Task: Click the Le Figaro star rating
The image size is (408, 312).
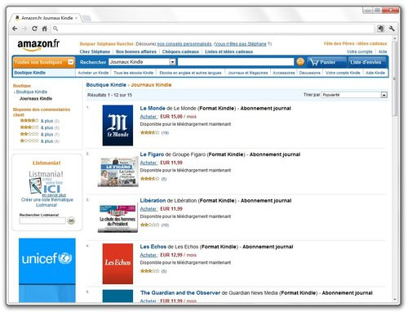Action: [x=149, y=179]
